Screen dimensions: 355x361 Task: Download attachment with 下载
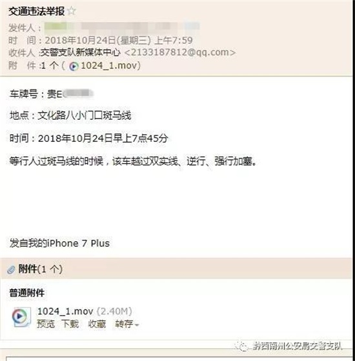point(70,324)
